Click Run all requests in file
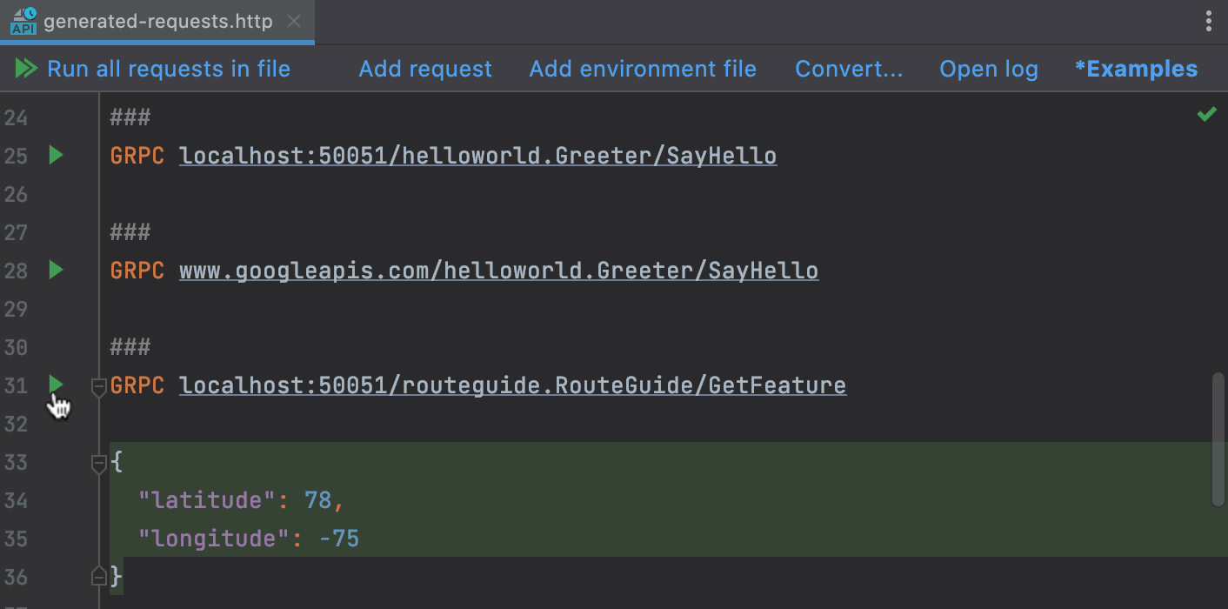Viewport: 1228px width, 609px height. pyautogui.click(x=168, y=68)
